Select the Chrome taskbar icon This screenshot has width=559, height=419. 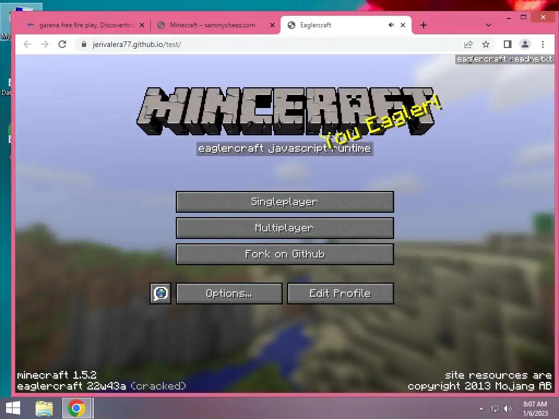(x=76, y=408)
